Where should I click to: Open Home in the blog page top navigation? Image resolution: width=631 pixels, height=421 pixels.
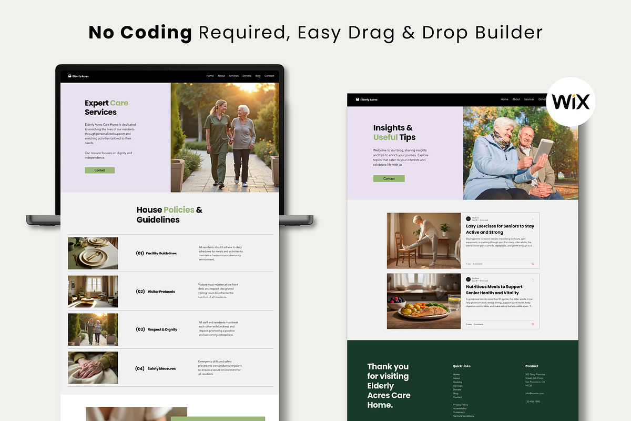click(505, 99)
